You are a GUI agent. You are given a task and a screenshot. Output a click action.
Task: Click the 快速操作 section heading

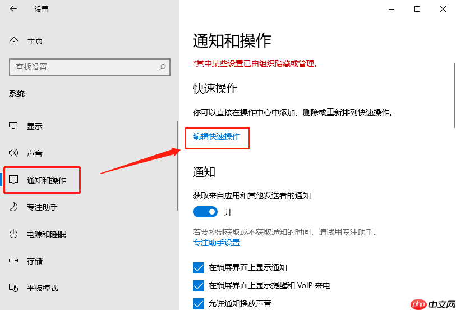click(x=215, y=88)
